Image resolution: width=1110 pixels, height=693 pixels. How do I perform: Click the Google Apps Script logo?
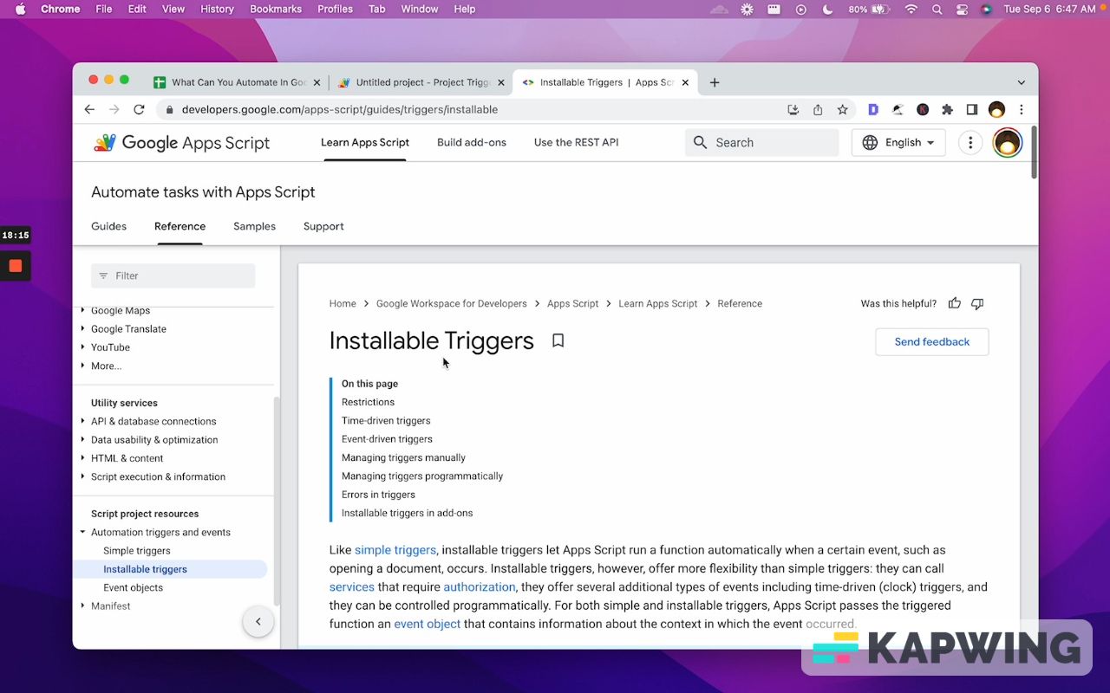point(182,143)
